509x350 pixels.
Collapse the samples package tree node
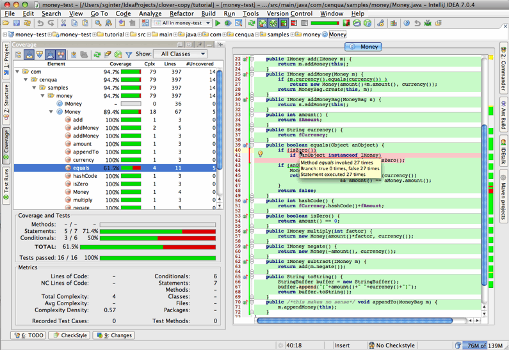click(x=34, y=88)
